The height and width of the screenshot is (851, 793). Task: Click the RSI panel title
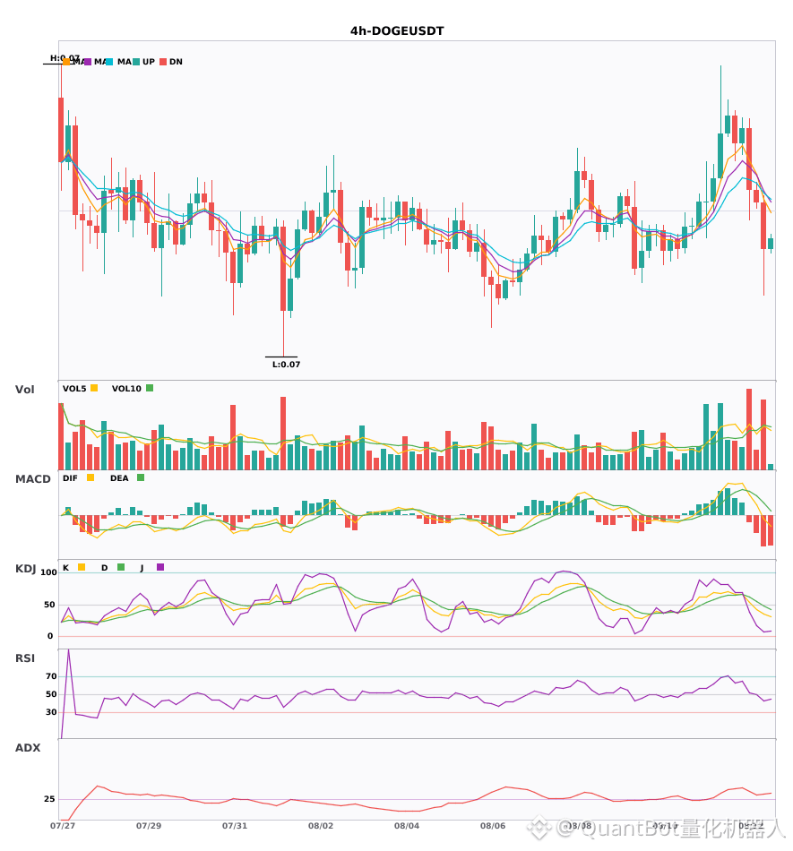pyautogui.click(x=25, y=658)
